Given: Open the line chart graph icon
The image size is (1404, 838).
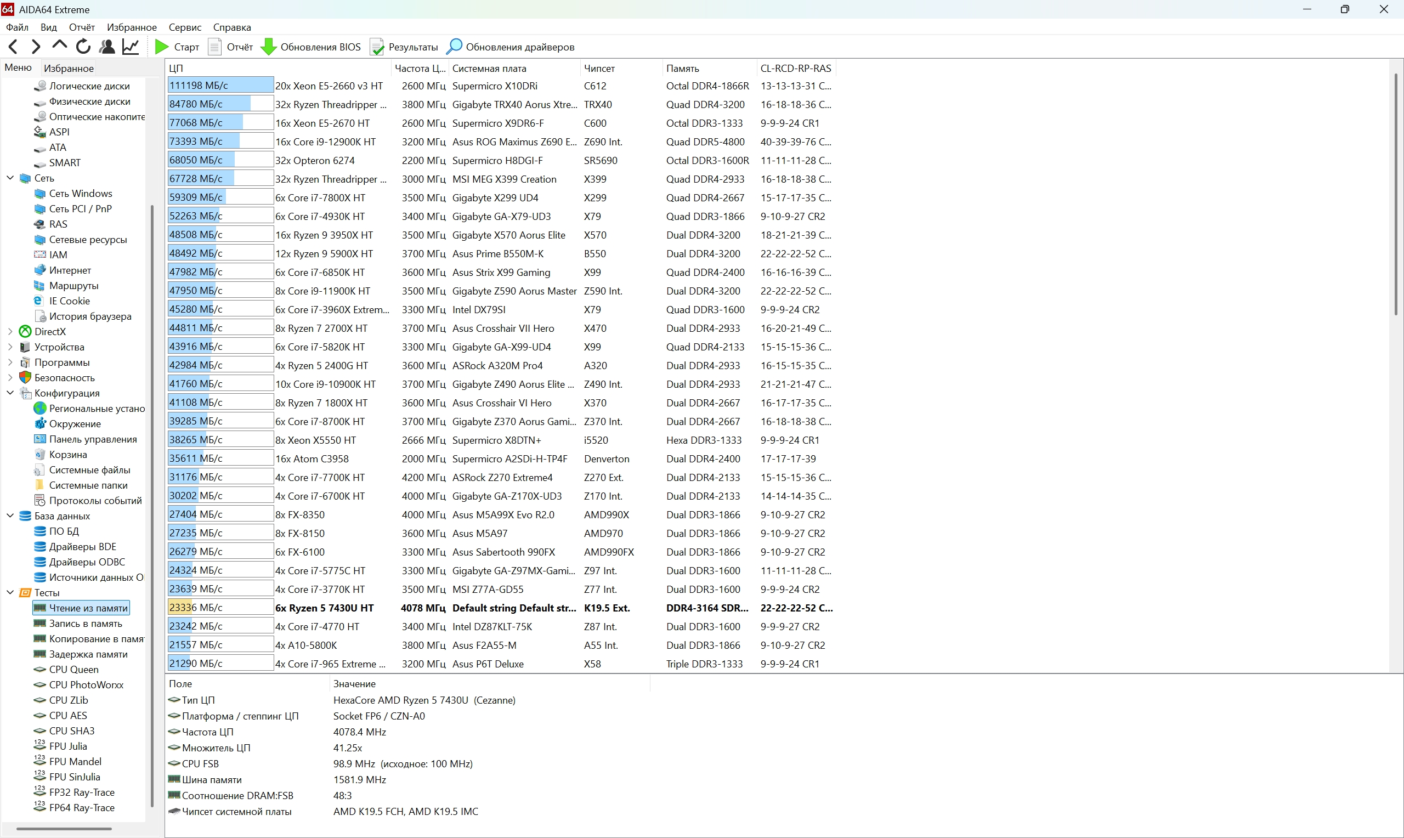Looking at the screenshot, I should pyautogui.click(x=131, y=47).
